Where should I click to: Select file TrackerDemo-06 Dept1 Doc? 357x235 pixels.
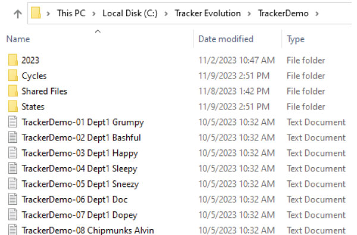[74, 200]
